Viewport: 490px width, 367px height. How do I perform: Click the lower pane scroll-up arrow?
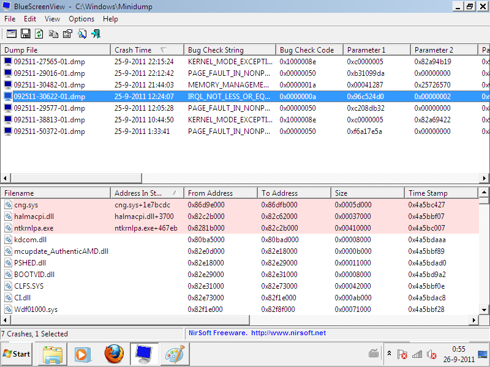tap(484, 192)
